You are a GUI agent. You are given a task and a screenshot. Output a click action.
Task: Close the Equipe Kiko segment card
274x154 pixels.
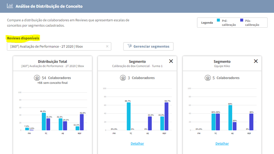[x=256, y=61]
